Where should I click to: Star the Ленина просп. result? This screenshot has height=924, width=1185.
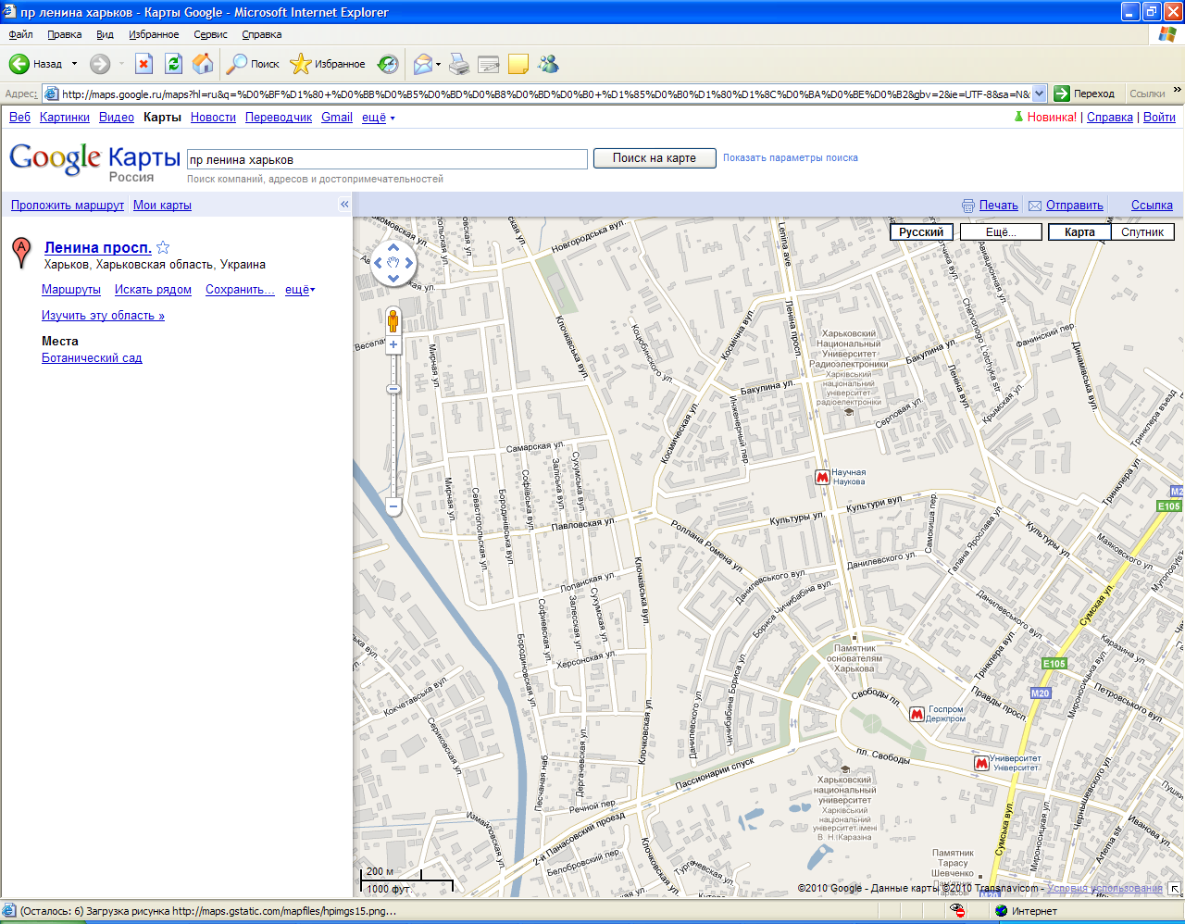coord(163,247)
